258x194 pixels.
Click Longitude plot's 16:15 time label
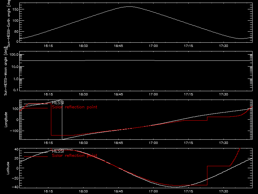pyautogui.click(x=48, y=143)
